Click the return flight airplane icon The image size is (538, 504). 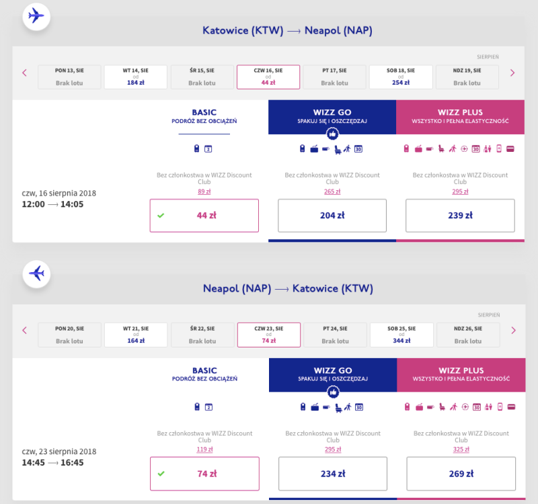36,274
